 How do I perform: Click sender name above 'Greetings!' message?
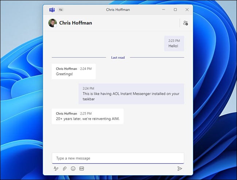[66, 69]
